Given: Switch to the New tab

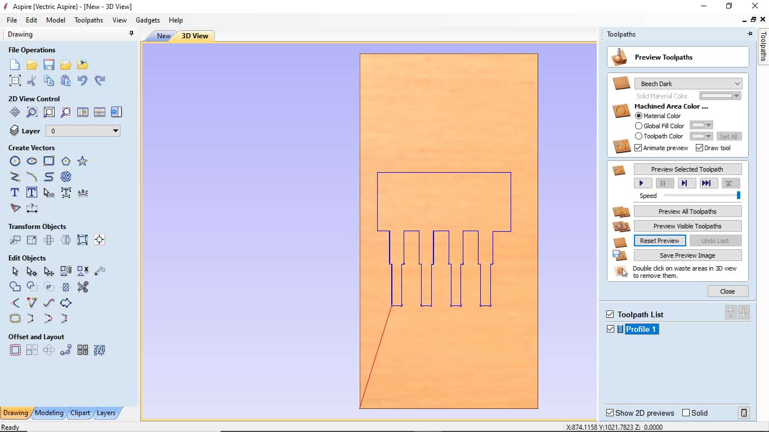Looking at the screenshot, I should 164,36.
